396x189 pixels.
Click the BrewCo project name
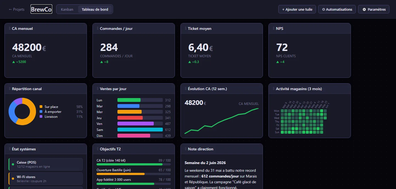click(x=41, y=9)
